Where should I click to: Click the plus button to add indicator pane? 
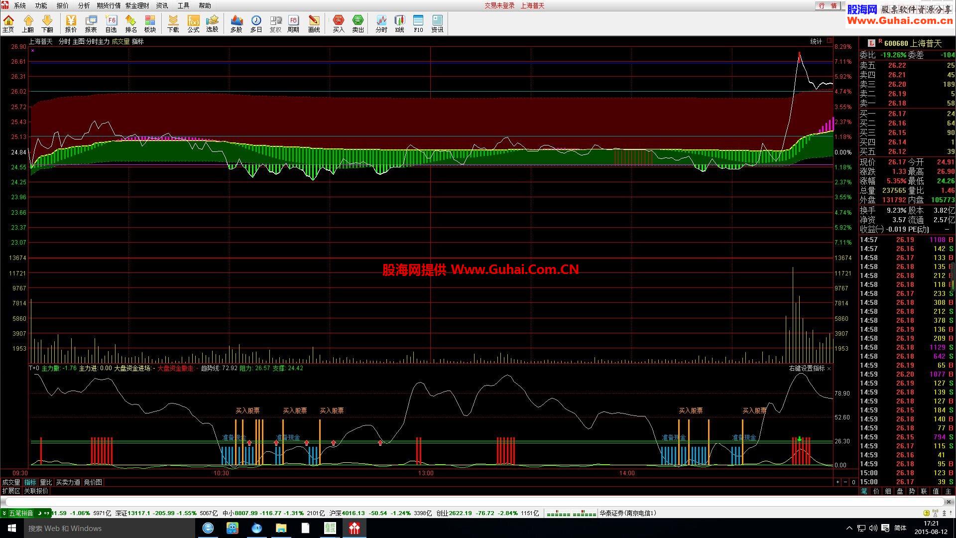click(837, 482)
